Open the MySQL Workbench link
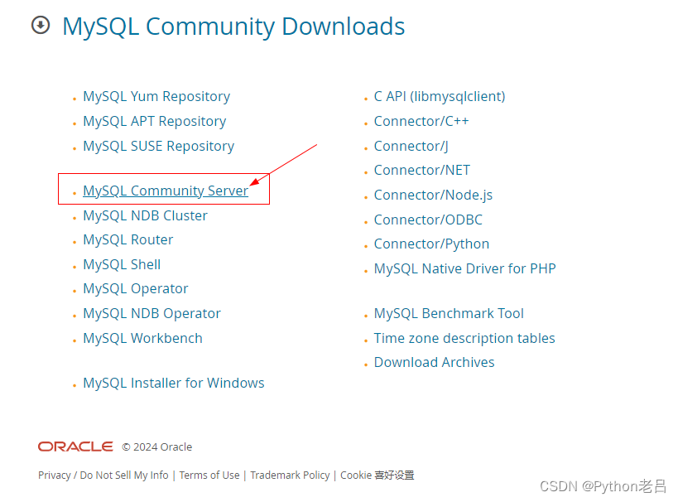The width and height of the screenshot is (678, 502). pos(142,338)
